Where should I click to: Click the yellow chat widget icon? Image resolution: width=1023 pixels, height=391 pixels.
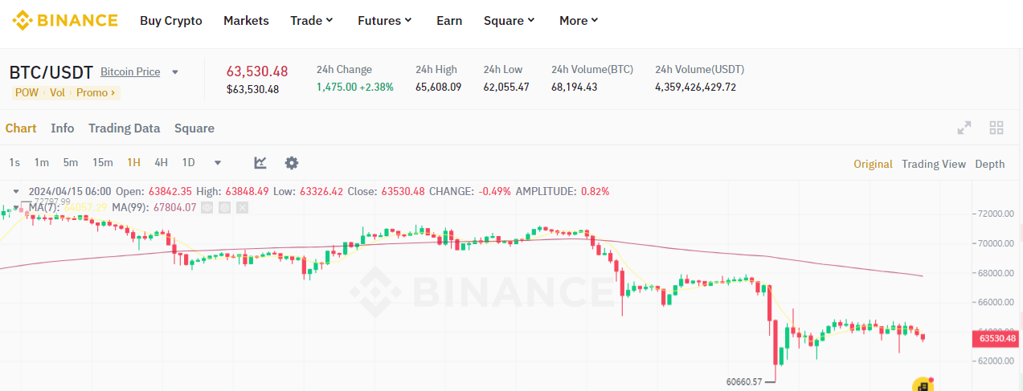click(923, 385)
